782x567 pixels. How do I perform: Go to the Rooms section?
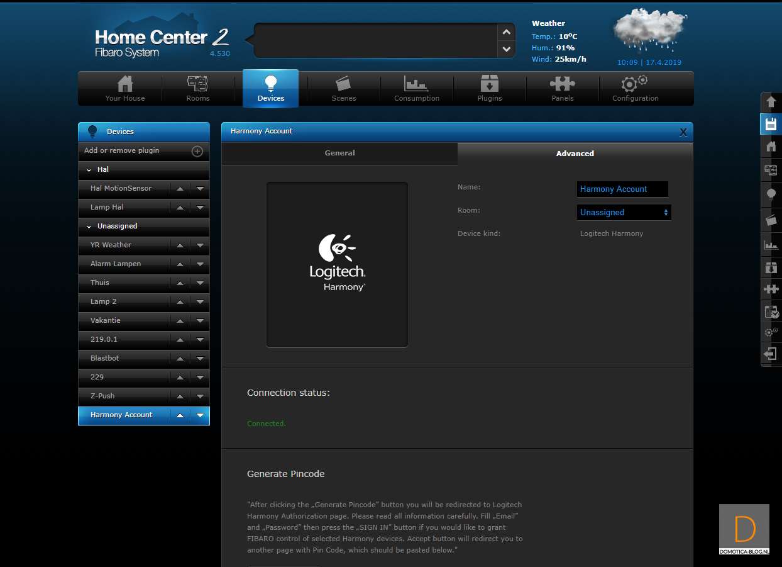(198, 88)
